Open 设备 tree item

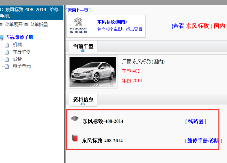tap(17, 59)
